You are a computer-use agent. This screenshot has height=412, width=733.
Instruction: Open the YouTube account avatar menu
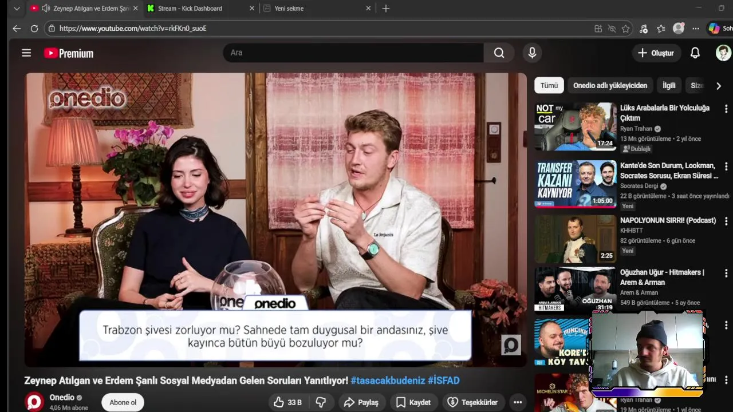(723, 53)
